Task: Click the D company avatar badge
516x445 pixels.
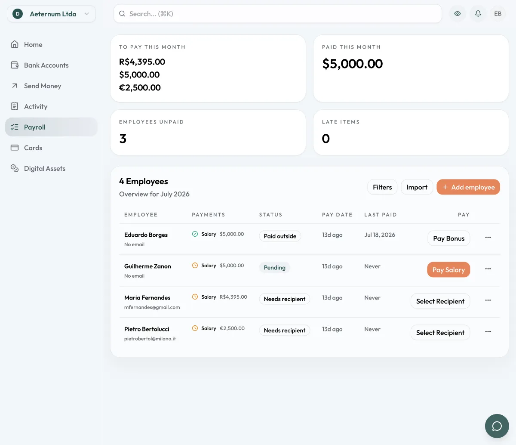Action: pos(18,14)
